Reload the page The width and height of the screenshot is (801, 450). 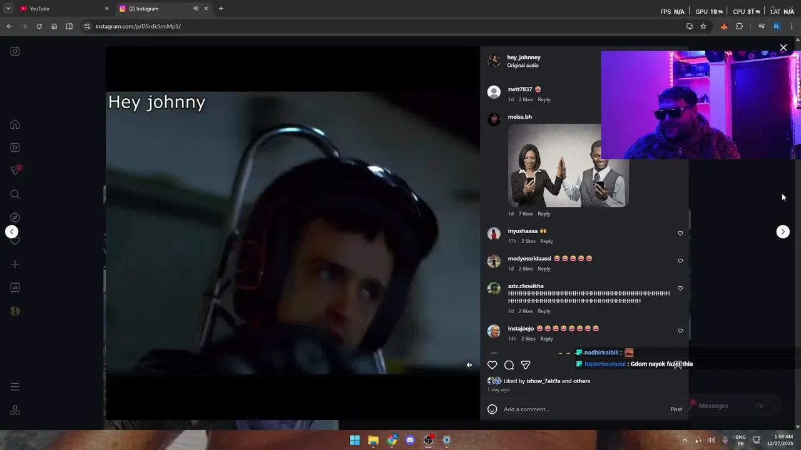tap(39, 26)
